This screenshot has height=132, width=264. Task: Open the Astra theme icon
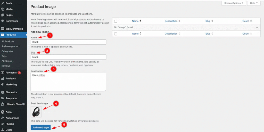[x=3, y=112]
